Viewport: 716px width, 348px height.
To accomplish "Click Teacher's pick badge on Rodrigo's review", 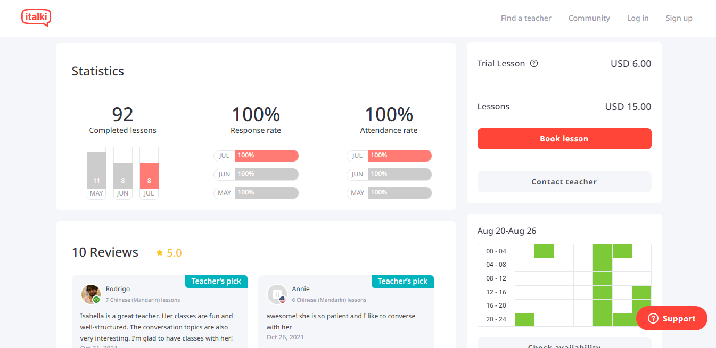I will point(216,281).
